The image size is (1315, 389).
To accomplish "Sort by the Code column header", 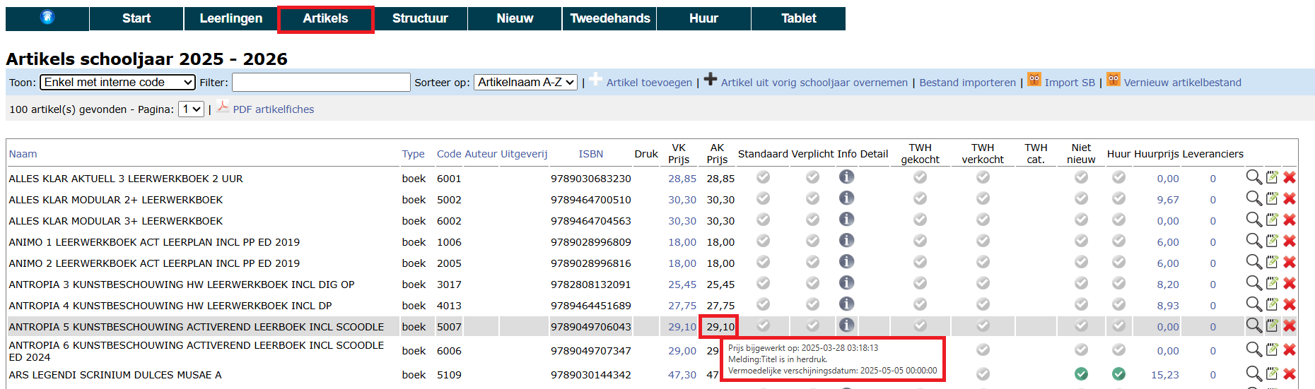I will (449, 154).
